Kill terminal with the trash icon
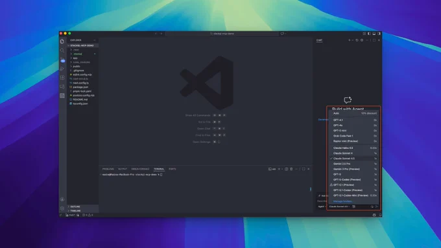Screen dimensions: 441x248 (x=291, y=169)
